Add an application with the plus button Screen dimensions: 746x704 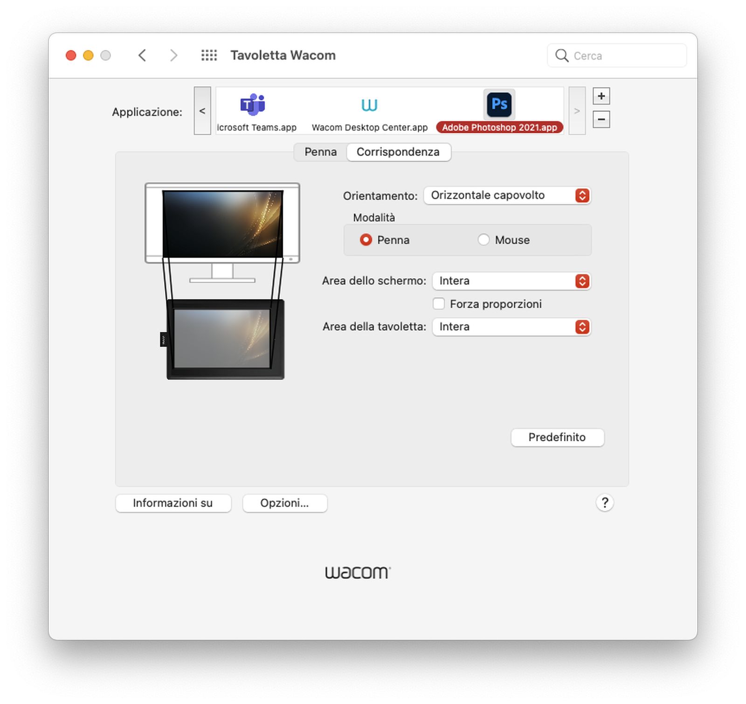coord(601,96)
